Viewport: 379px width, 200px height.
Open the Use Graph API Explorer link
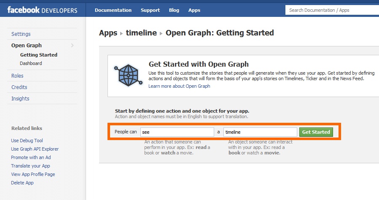(x=35, y=149)
